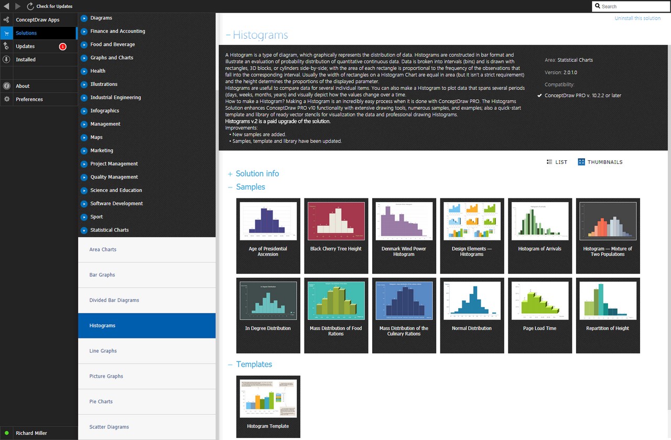Open the Histogram of Arrivals sample
This screenshot has height=440, width=671.
540,236
